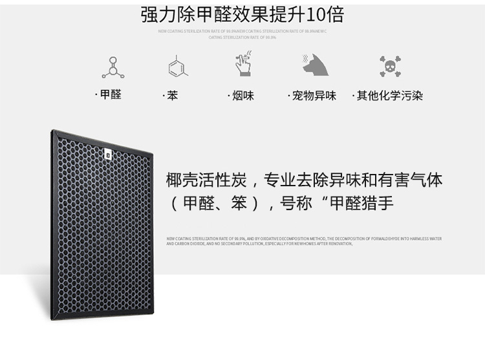Click the 强力除甲醛效果提升10倍 headline

(242, 14)
